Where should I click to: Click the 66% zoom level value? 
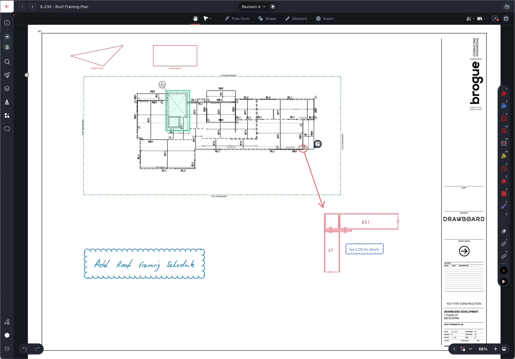[483, 349]
